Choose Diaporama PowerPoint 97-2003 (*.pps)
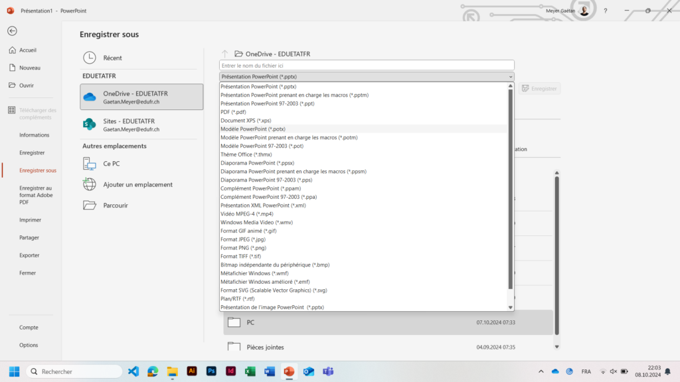This screenshot has width=680, height=382. pos(363,180)
